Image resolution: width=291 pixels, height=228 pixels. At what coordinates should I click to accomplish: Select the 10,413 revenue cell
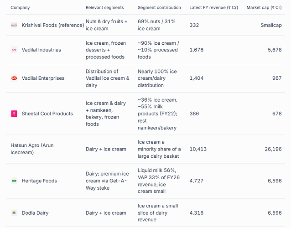click(198, 149)
